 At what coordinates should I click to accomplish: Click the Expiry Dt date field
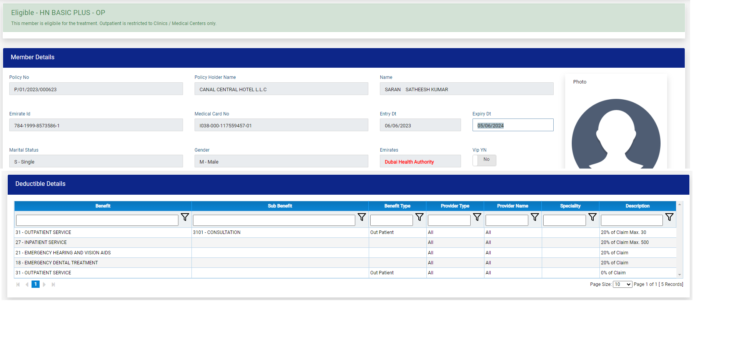[513, 125]
